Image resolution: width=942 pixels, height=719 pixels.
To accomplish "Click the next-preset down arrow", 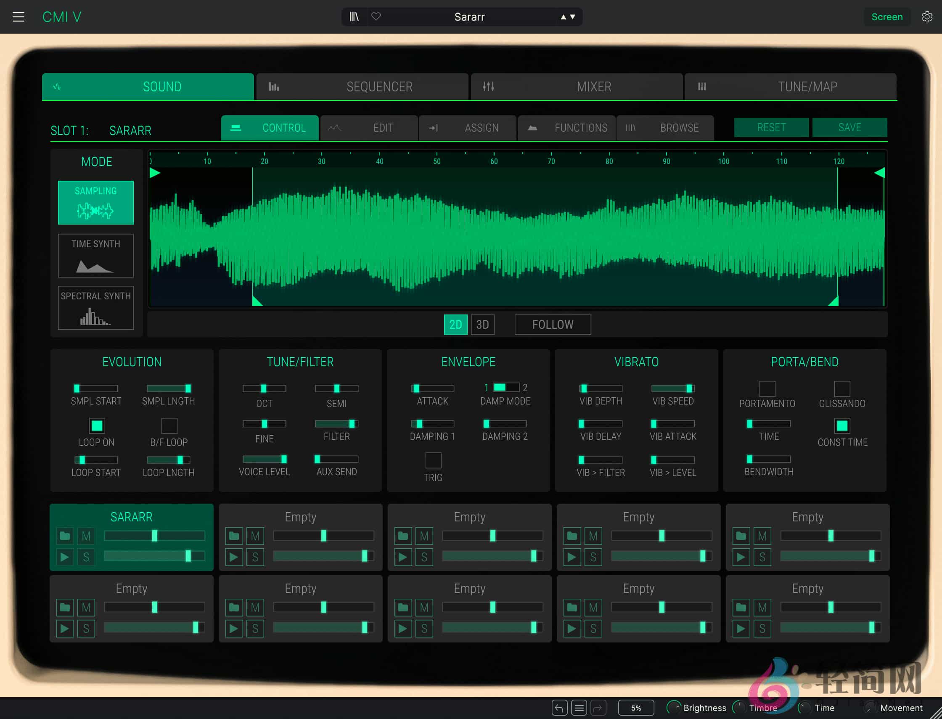I will (x=572, y=17).
